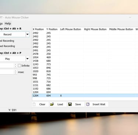Click the Y: 591 status bar value

pyautogui.click(x=13, y=110)
